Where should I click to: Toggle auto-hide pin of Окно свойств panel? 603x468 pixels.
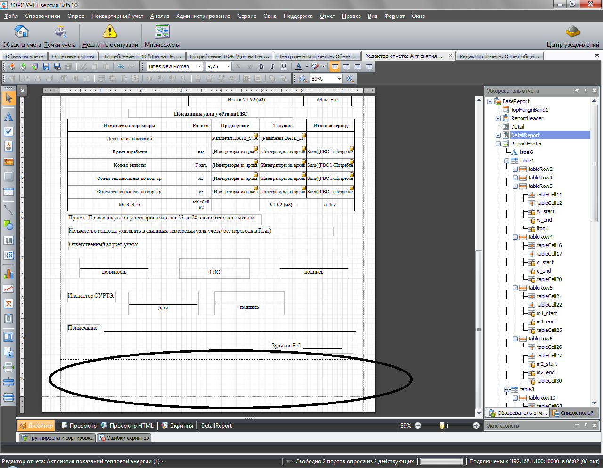click(586, 425)
